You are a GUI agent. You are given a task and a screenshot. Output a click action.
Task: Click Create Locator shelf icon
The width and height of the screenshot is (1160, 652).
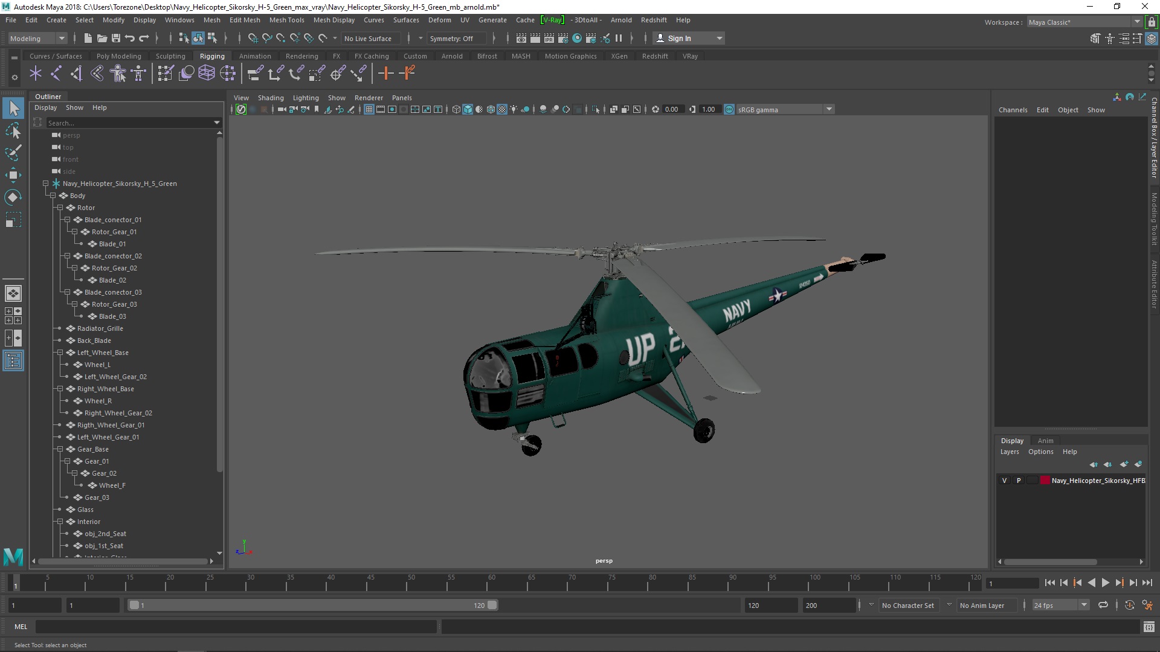pyautogui.click(x=36, y=74)
